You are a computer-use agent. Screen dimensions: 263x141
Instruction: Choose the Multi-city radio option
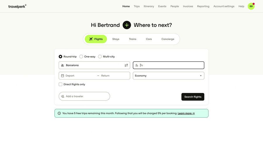(x=100, y=57)
